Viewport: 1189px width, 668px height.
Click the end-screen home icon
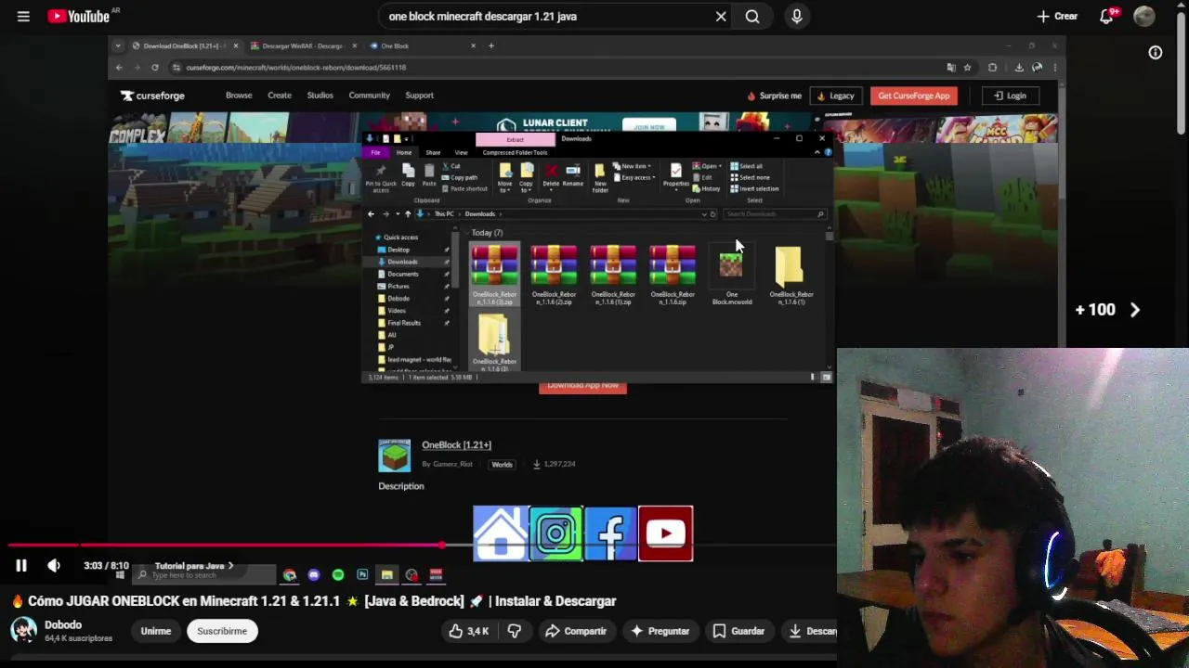[501, 533]
